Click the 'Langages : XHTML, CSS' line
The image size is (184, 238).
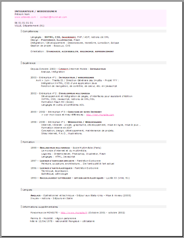(70, 37)
